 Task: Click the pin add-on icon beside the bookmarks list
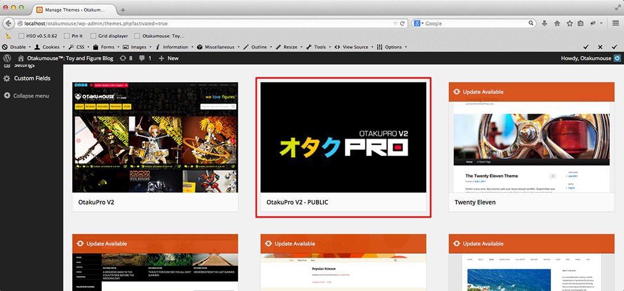pos(592,24)
